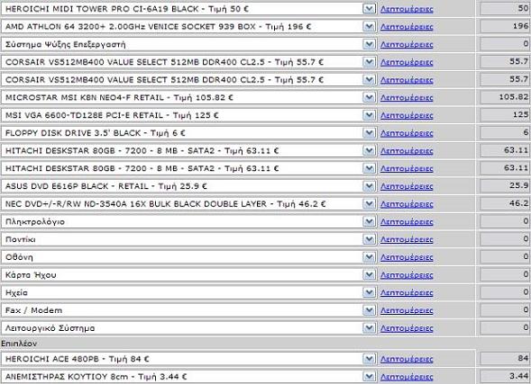Screen dimensions: 531x384
Task: Open Λεπτομέρειες for ΑΝΕΜΙΣΤΗΡΑΣ ΚΟΥΤΙΟΥ 8cm
Action: [407, 377]
